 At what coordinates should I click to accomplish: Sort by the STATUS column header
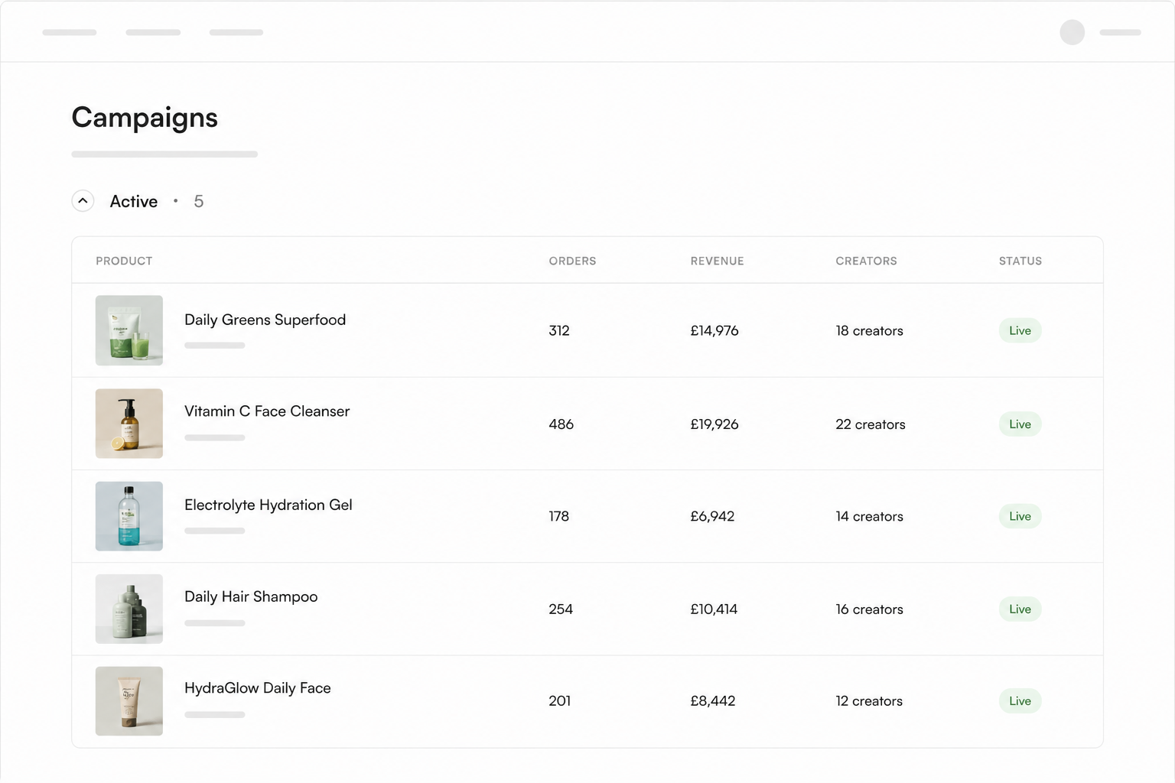(x=1020, y=261)
